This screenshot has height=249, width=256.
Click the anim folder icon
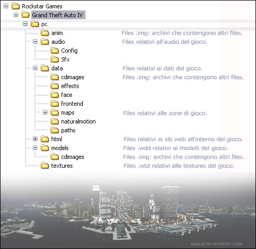pos(45,33)
